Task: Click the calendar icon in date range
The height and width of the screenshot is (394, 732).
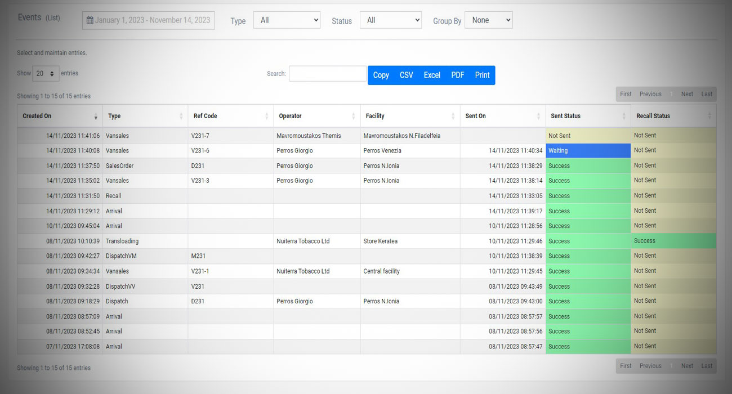Action: point(90,20)
